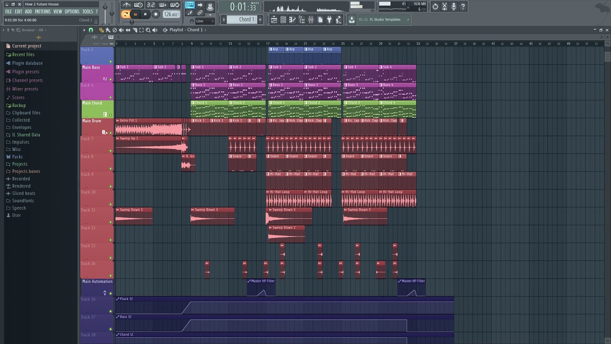The height and width of the screenshot is (344, 611).
Task: Open the TOOLS menu
Action: [87, 11]
